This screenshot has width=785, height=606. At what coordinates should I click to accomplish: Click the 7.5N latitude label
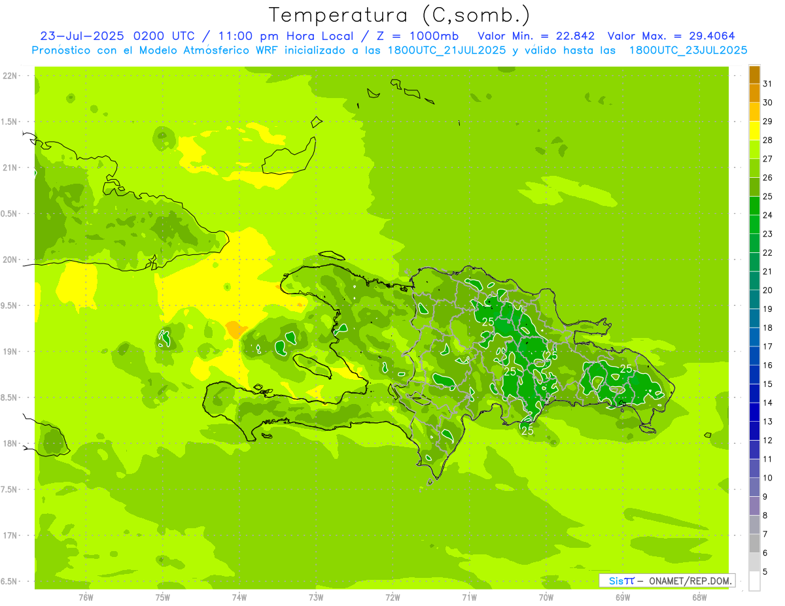pyautogui.click(x=9, y=490)
